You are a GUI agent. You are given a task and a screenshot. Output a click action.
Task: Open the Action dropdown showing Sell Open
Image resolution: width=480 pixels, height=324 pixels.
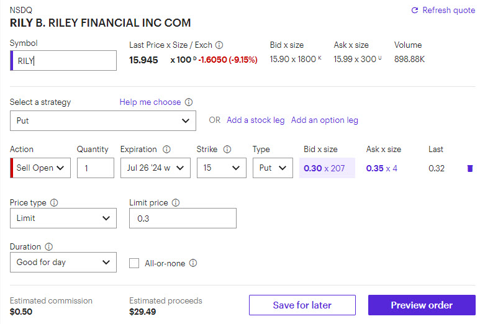pos(41,168)
